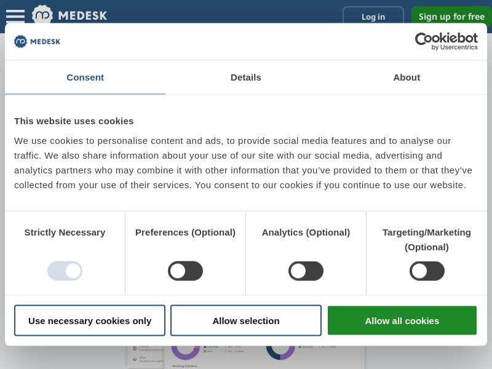The image size is (492, 369).
Task: Open the Details tab
Action: click(246, 77)
